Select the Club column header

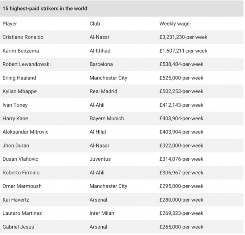[95, 24]
